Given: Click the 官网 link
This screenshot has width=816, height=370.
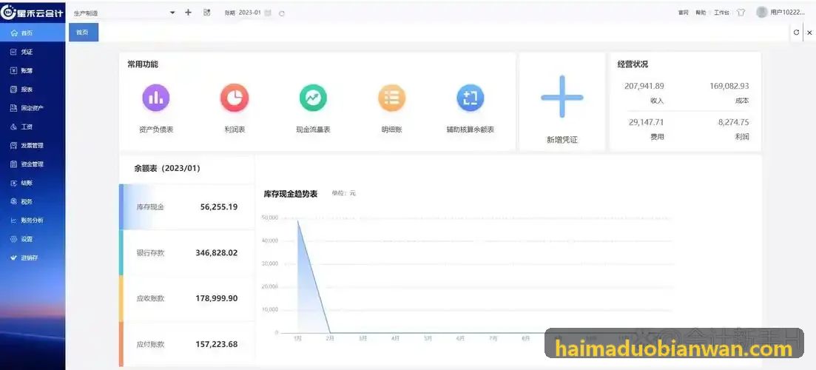Looking at the screenshot, I should click(684, 13).
